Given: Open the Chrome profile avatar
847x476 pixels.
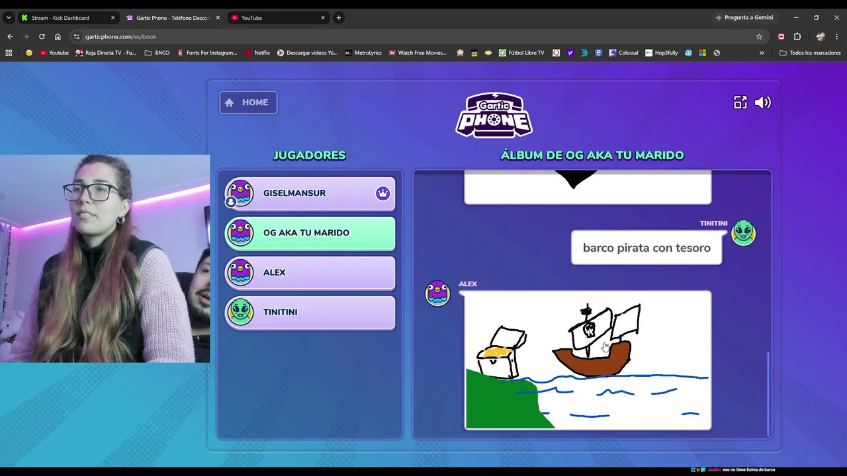Looking at the screenshot, I should coord(821,36).
